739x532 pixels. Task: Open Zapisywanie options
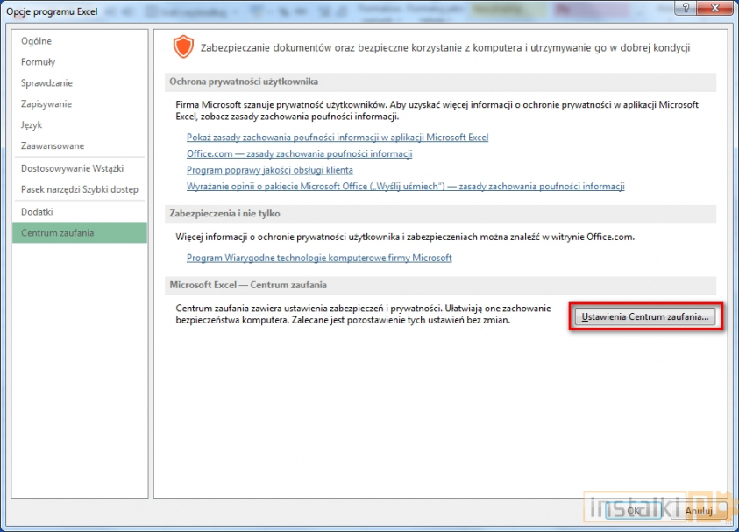click(x=46, y=104)
